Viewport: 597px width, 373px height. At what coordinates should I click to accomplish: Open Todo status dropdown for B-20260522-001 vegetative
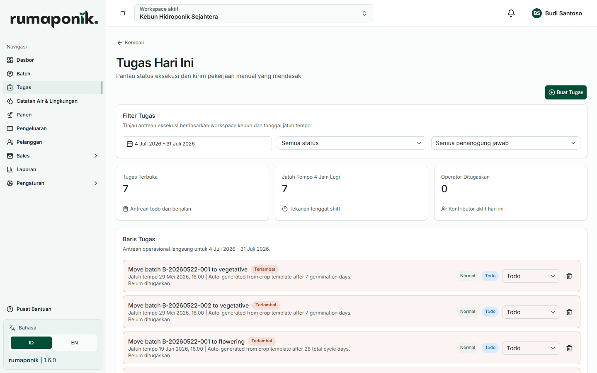(x=531, y=276)
